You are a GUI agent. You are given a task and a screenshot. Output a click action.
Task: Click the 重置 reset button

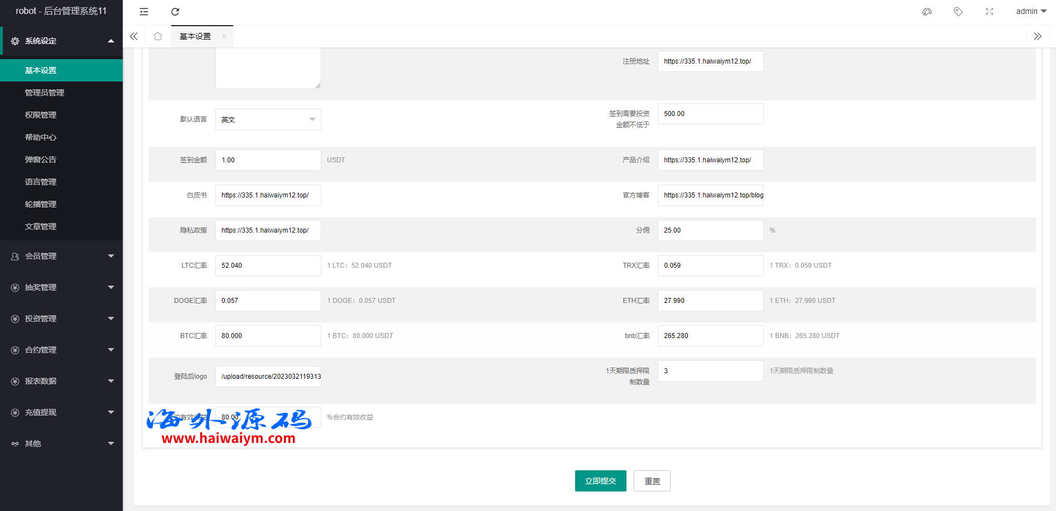point(652,481)
